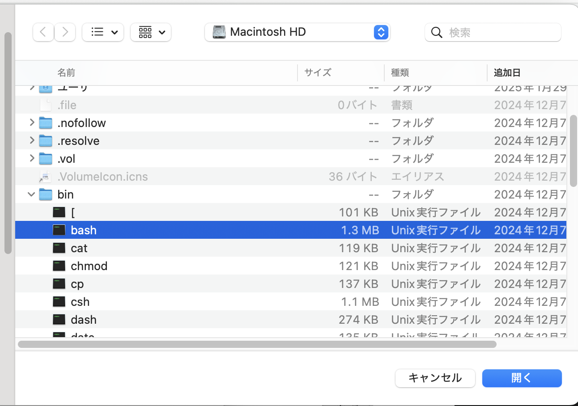Image resolution: width=578 pixels, height=406 pixels.
Task: Go forward with the right chevron button
Action: [65, 32]
